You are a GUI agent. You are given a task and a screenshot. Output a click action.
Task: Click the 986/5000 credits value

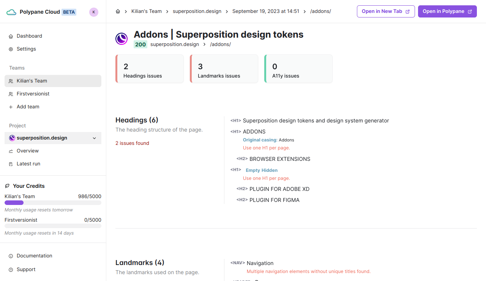(90, 197)
